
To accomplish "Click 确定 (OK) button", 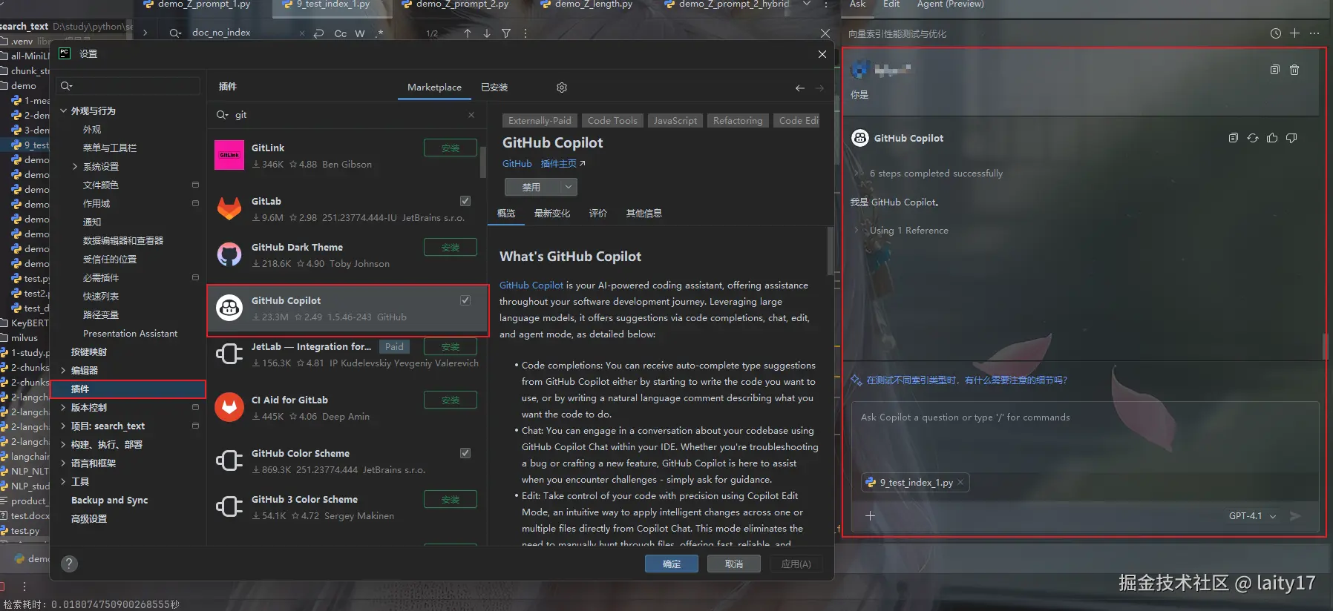I will (x=672, y=564).
